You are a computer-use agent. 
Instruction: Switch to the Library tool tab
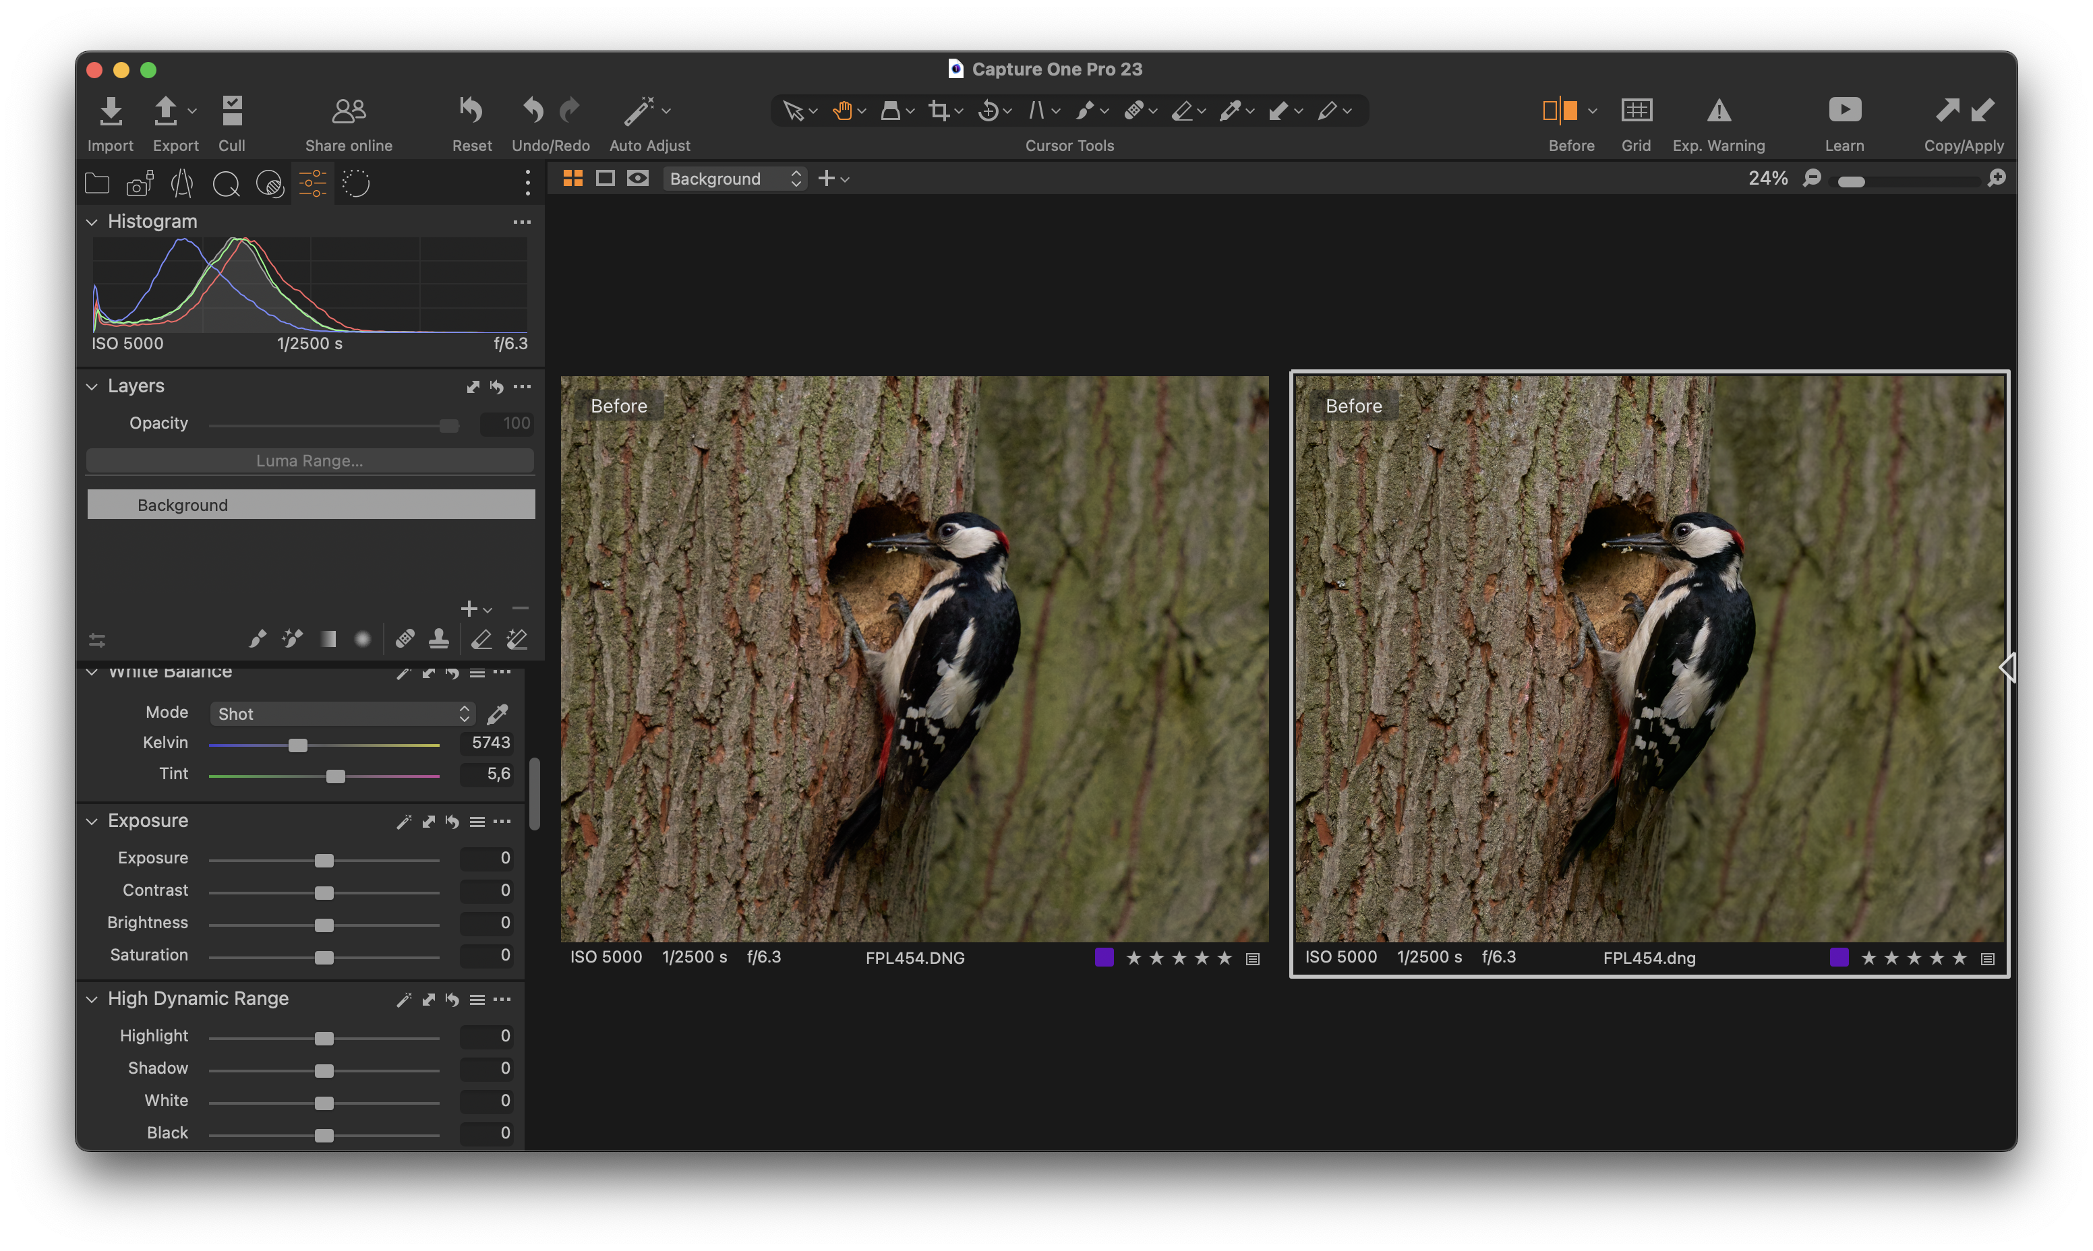(98, 183)
